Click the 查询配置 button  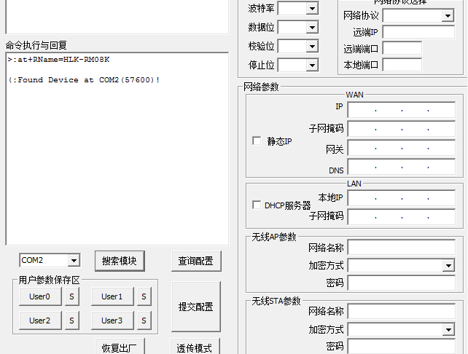click(196, 261)
